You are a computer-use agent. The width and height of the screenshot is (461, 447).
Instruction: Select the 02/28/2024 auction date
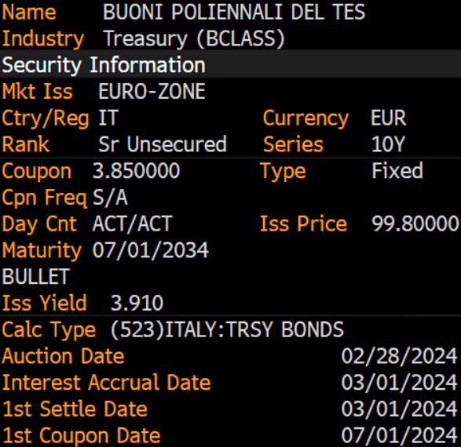399,356
